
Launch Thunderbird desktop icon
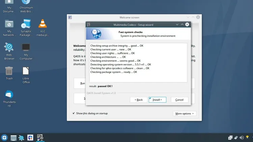(9, 98)
